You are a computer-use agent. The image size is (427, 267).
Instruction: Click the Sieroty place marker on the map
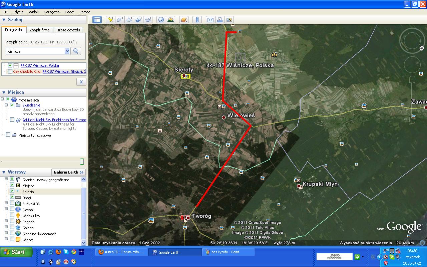point(183,76)
